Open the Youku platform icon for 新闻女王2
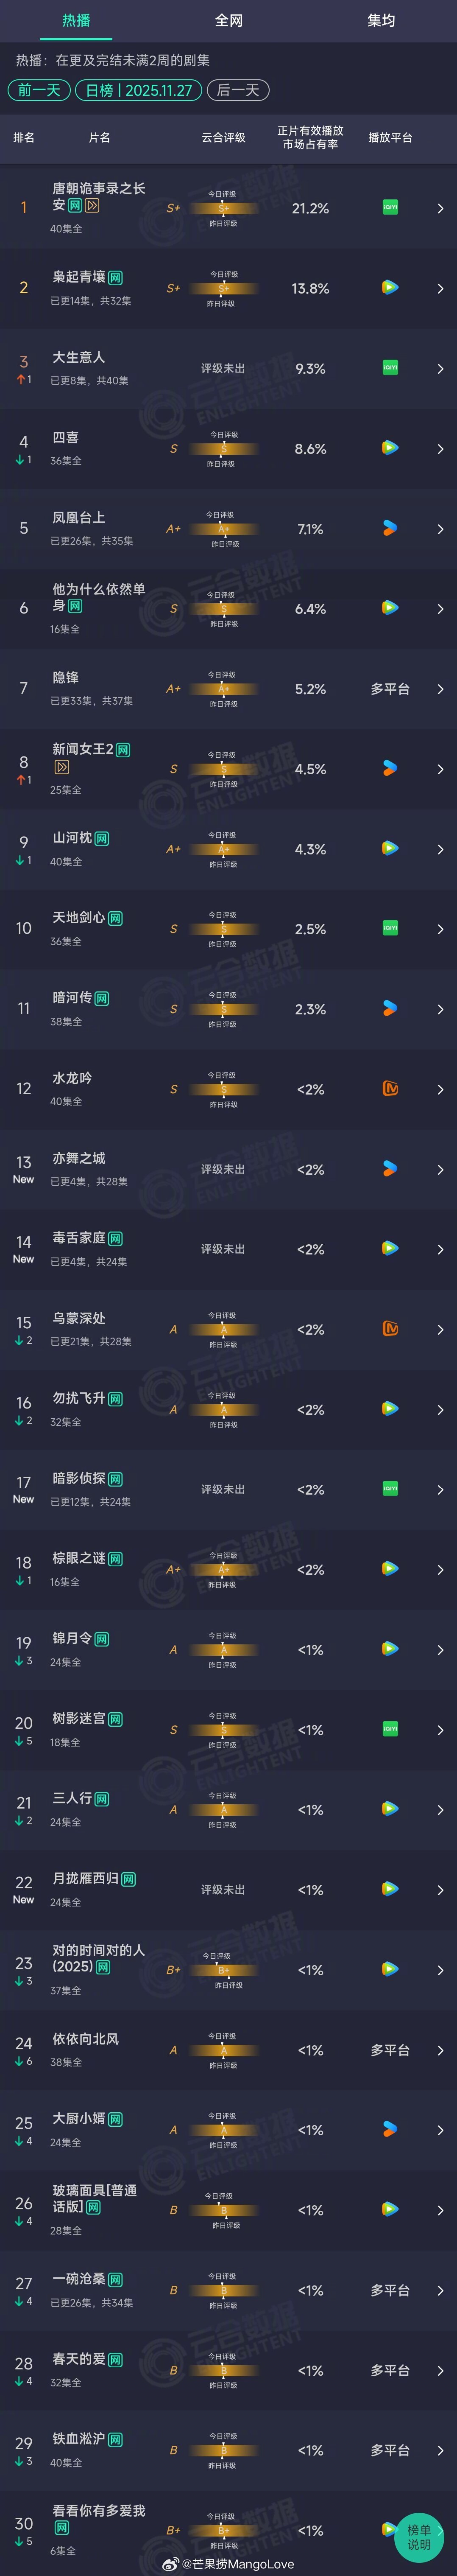This screenshot has width=457, height=2576. 390,768
